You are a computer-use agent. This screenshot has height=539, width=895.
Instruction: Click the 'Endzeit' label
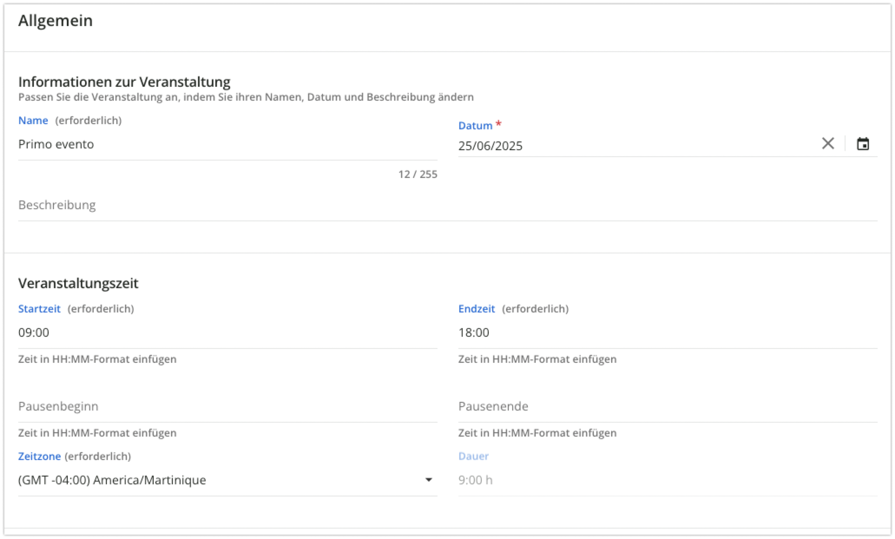pyautogui.click(x=477, y=309)
